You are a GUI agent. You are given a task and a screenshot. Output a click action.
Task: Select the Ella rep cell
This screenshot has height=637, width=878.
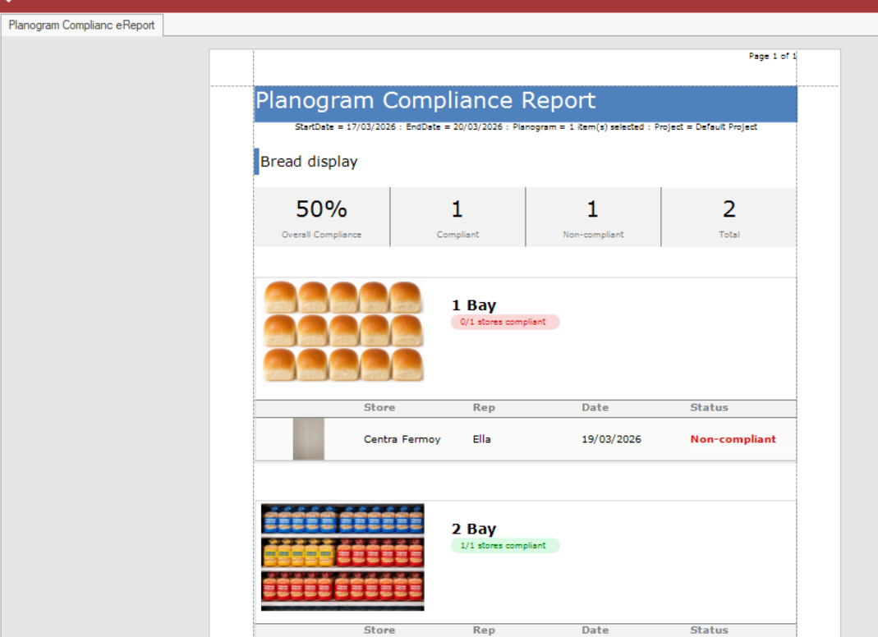[x=481, y=439]
